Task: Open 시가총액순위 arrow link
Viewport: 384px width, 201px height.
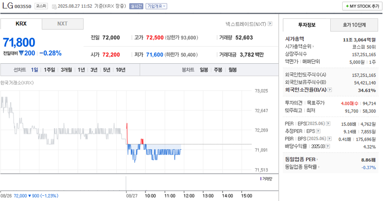Action: [313, 46]
